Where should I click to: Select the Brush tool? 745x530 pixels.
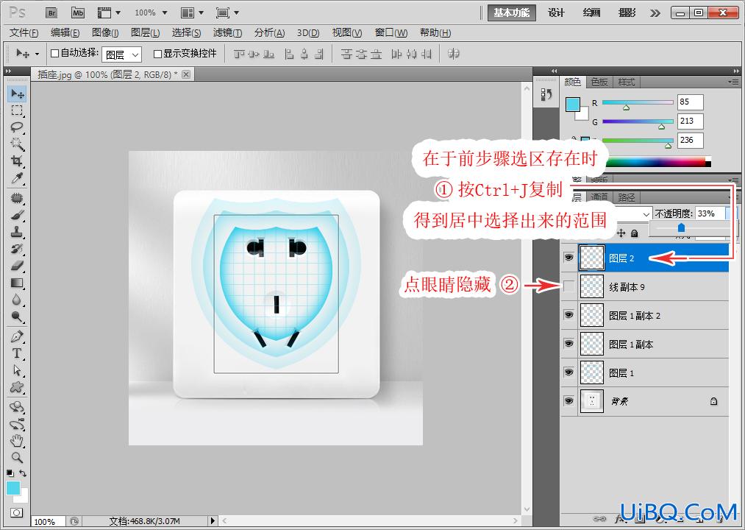(x=17, y=215)
